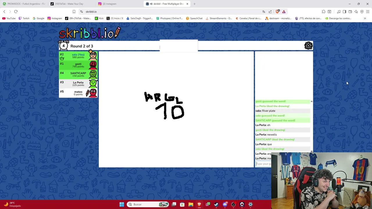This screenshot has height=209, width=372.
Task: Switch to TikTok Make Your Day tab
Action: click(x=72, y=4)
